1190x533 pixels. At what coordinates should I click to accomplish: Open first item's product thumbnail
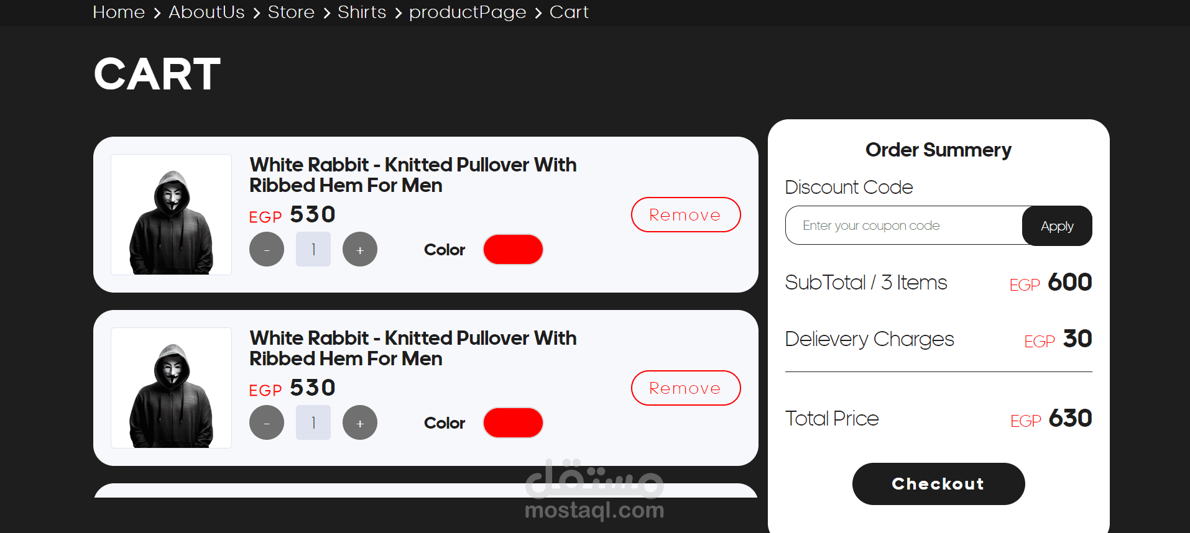point(171,214)
